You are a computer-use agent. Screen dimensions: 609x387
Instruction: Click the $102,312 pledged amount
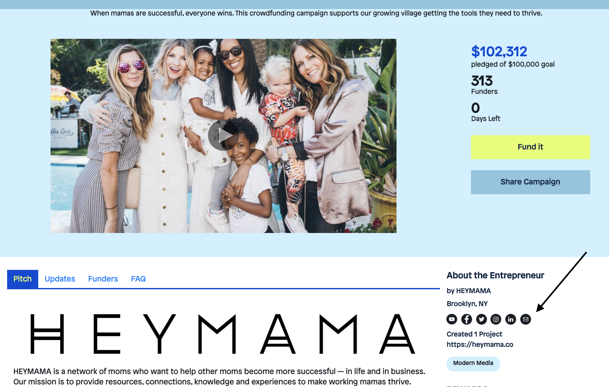499,51
